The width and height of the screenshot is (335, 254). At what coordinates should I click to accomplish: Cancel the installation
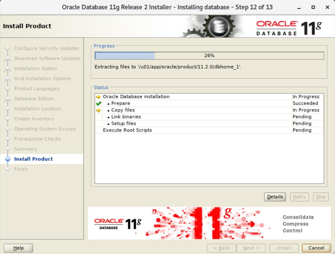(316, 248)
